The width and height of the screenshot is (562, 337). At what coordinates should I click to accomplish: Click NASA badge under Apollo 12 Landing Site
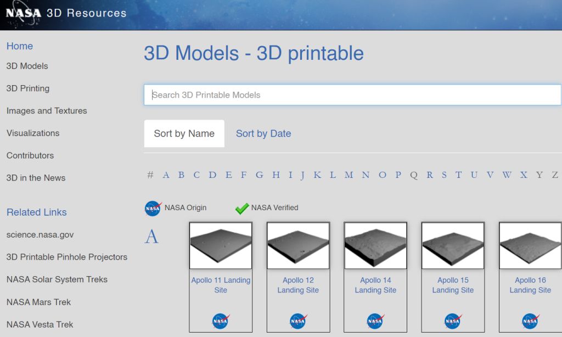pyautogui.click(x=298, y=321)
